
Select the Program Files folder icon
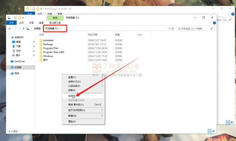pos(41,48)
